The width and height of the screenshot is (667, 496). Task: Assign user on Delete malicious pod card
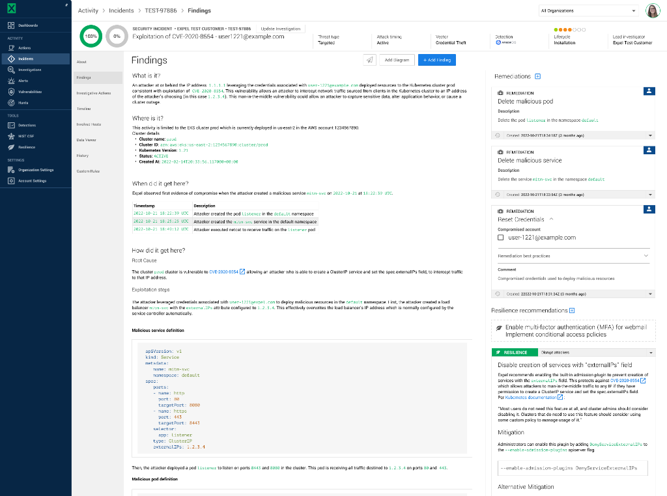pyautogui.click(x=649, y=91)
